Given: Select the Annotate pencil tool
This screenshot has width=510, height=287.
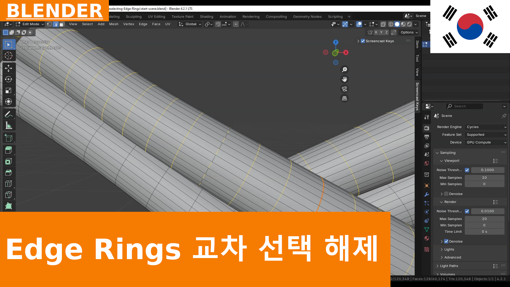Looking at the screenshot, I should pyautogui.click(x=8, y=114).
